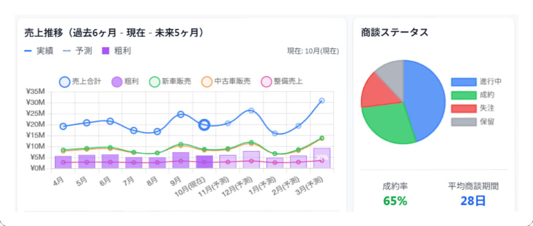
Task: Toggle the 売上合計 legend circle icon
Action: [x=65, y=82]
